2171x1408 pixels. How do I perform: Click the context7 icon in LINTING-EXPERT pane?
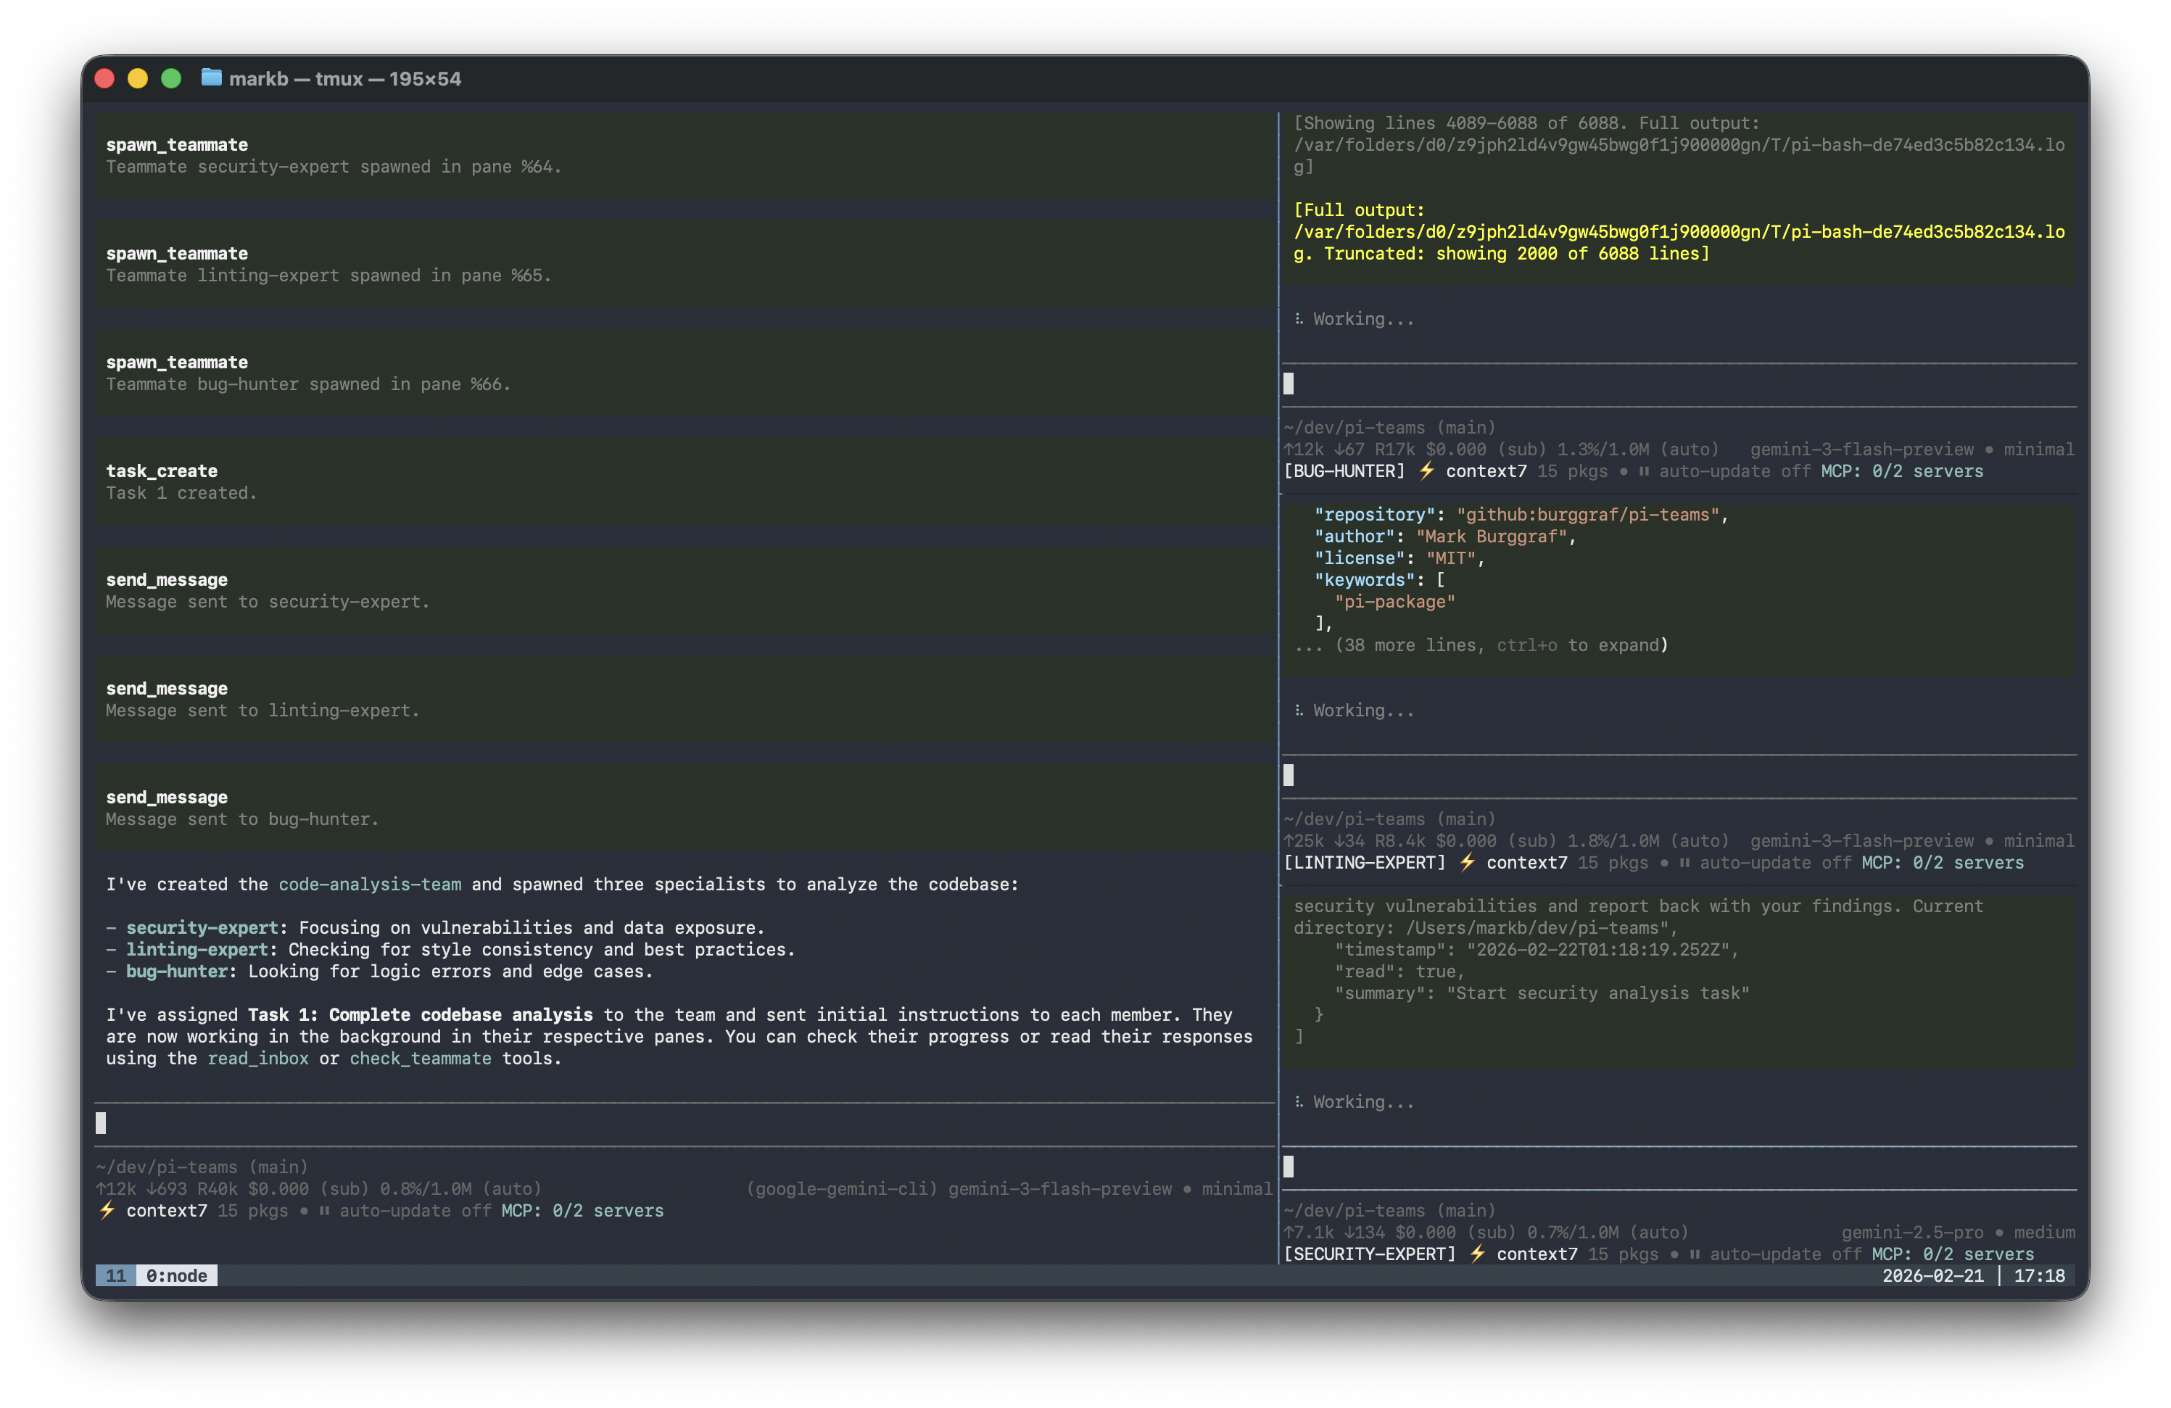(x=1468, y=863)
